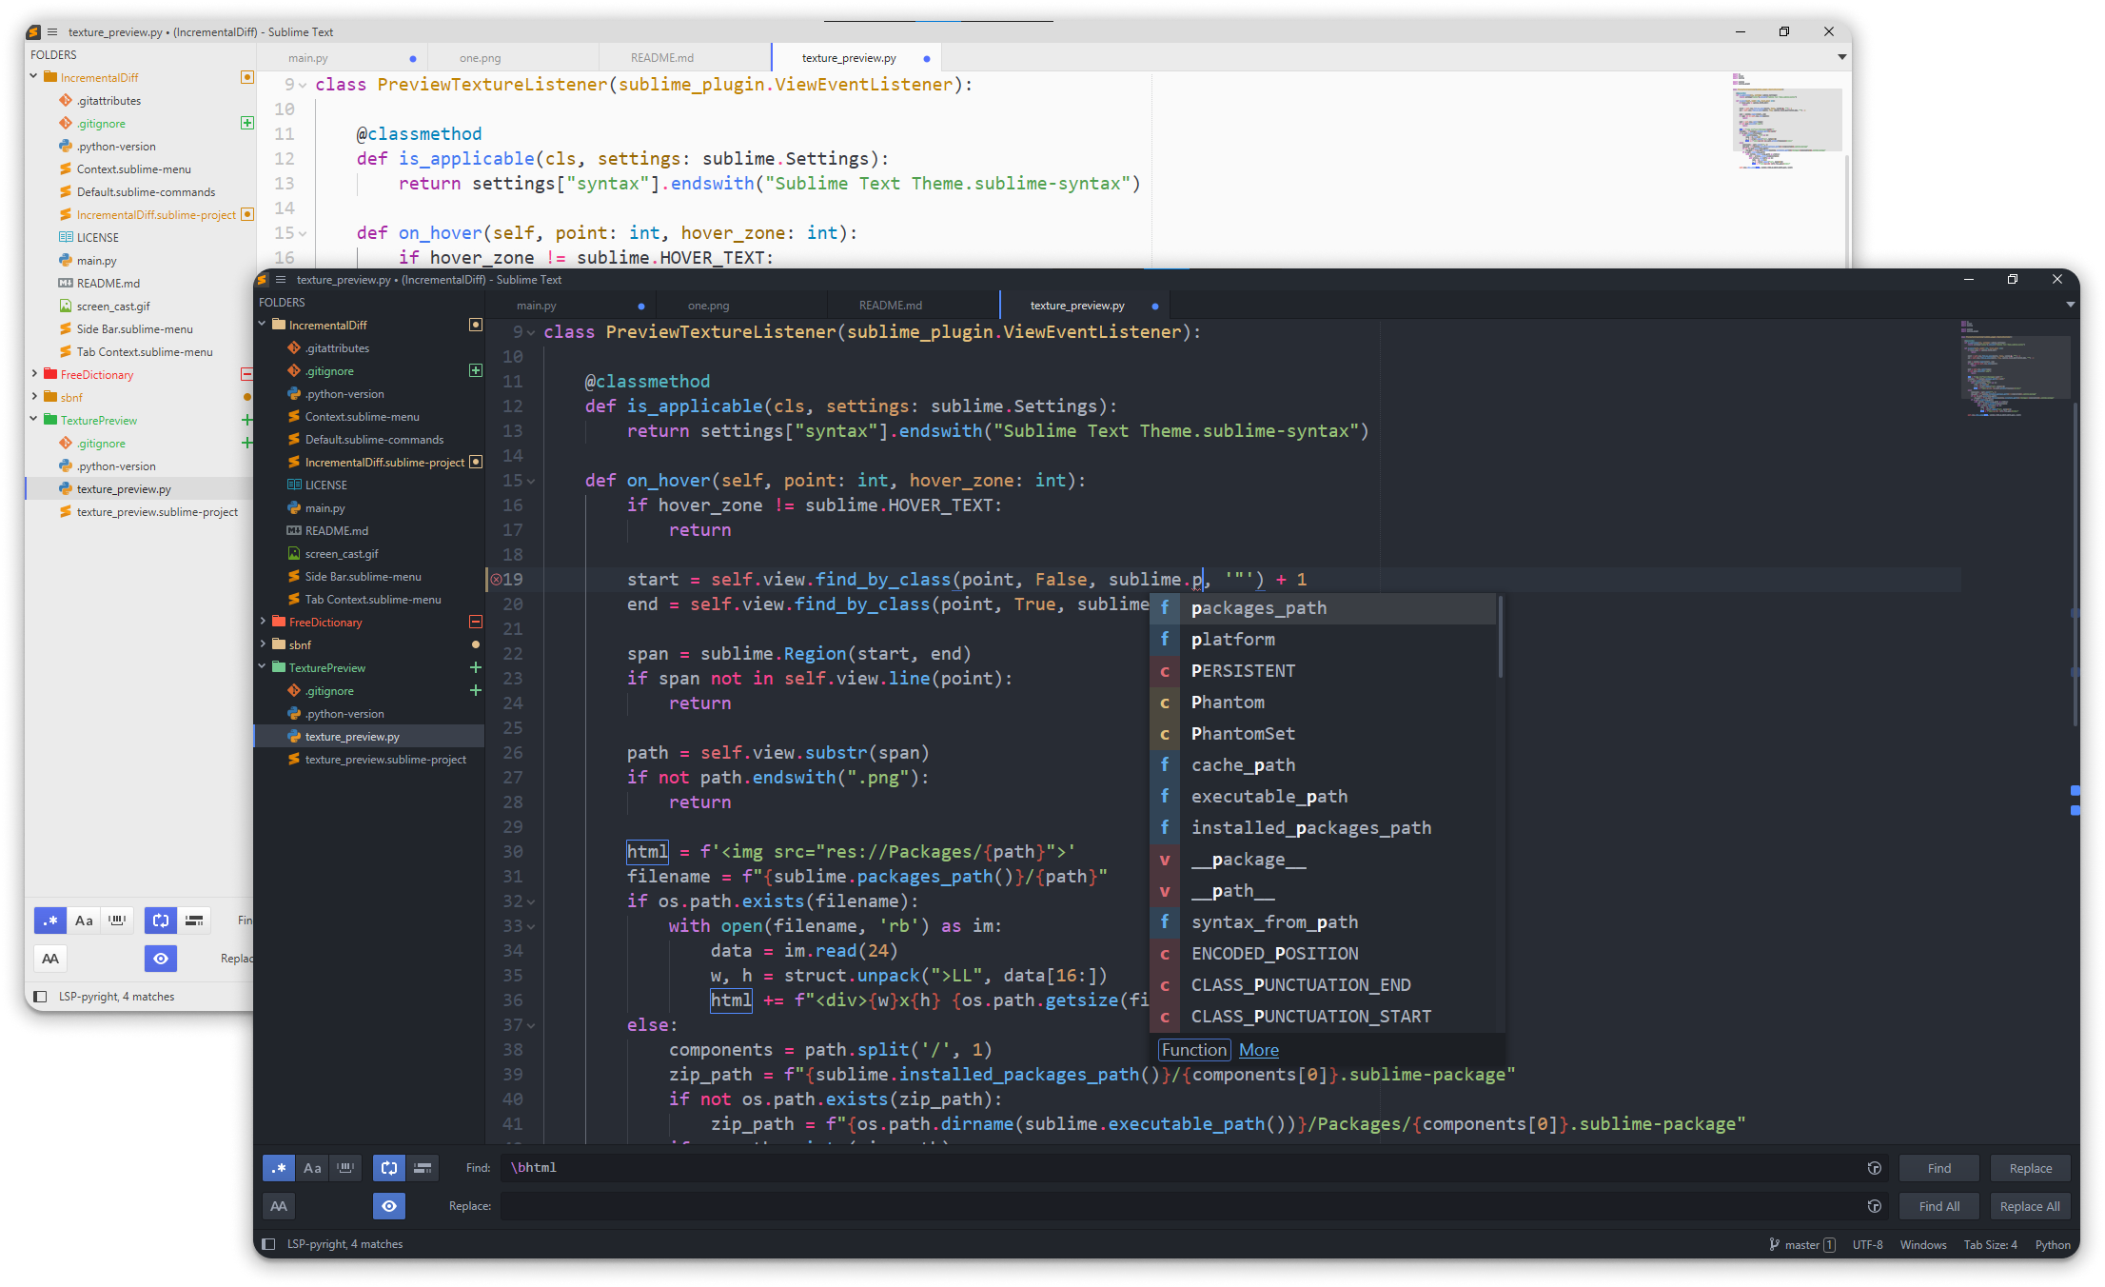Click added badge beside .gitignore in dark IncrementalDiff

pyautogui.click(x=476, y=370)
